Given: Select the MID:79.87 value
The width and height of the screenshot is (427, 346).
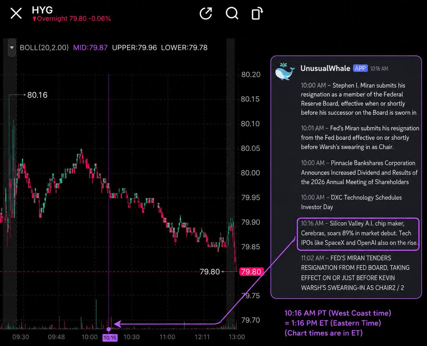Looking at the screenshot, I should [90, 48].
